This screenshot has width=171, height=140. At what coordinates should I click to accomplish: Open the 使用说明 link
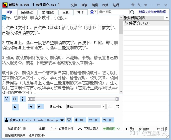tap(111, 129)
